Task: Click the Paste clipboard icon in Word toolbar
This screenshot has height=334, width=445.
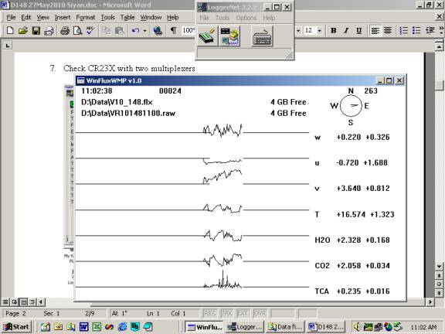Action: point(119,30)
